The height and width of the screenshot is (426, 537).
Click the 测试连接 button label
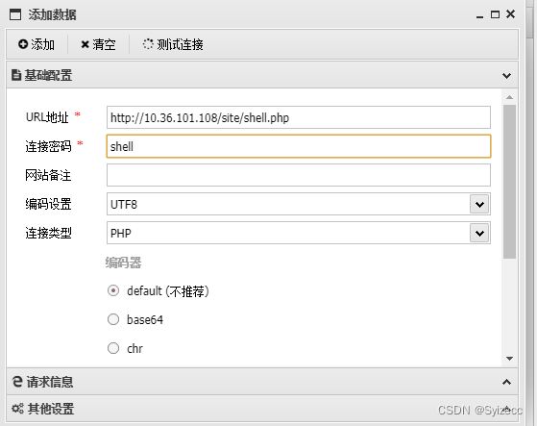[181, 44]
